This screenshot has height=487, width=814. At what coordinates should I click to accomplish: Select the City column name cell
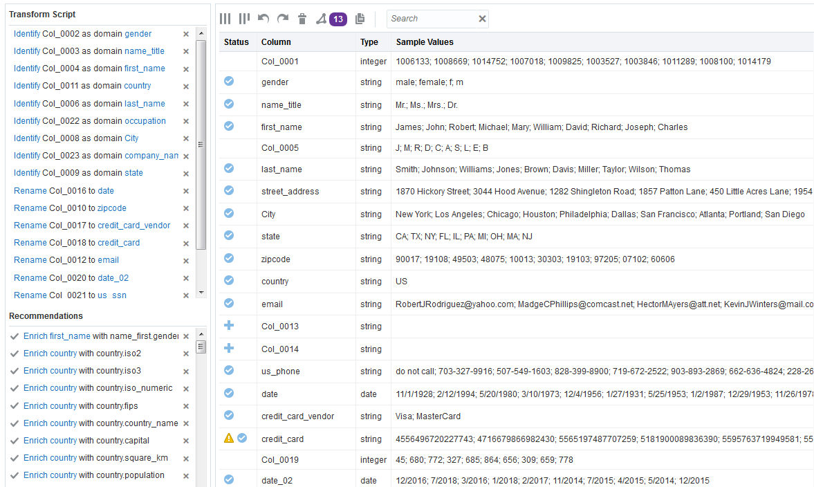268,214
